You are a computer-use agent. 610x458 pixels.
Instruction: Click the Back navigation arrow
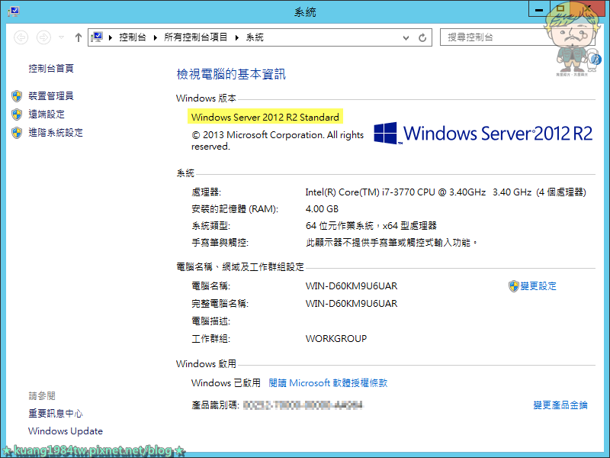pos(21,37)
